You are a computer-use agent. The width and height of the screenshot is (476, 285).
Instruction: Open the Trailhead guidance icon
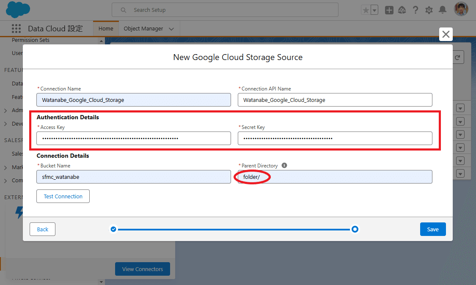click(402, 10)
